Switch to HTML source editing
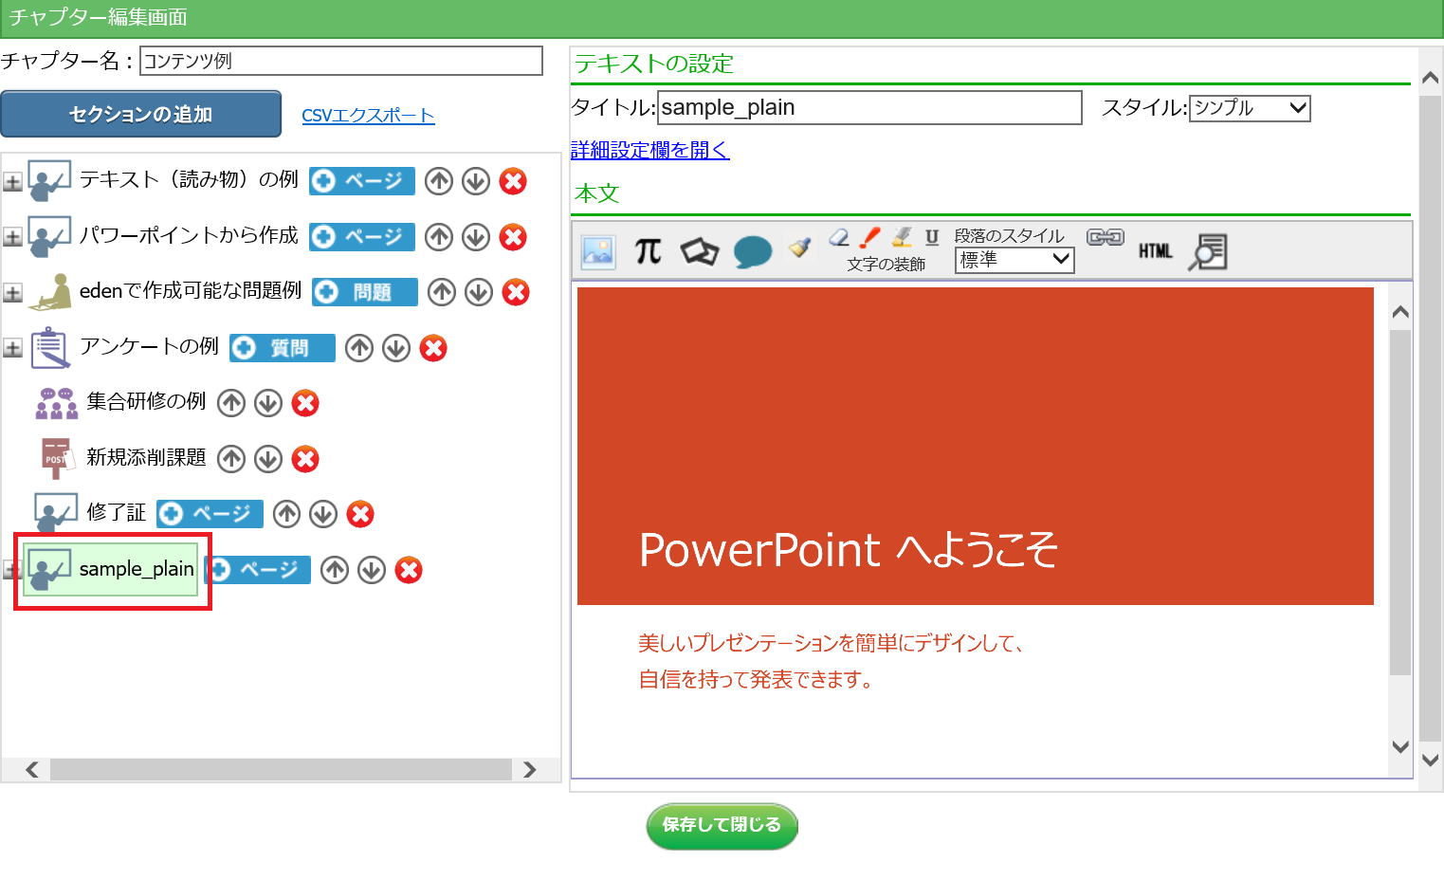Image resolution: width=1444 pixels, height=881 pixels. 1155,251
